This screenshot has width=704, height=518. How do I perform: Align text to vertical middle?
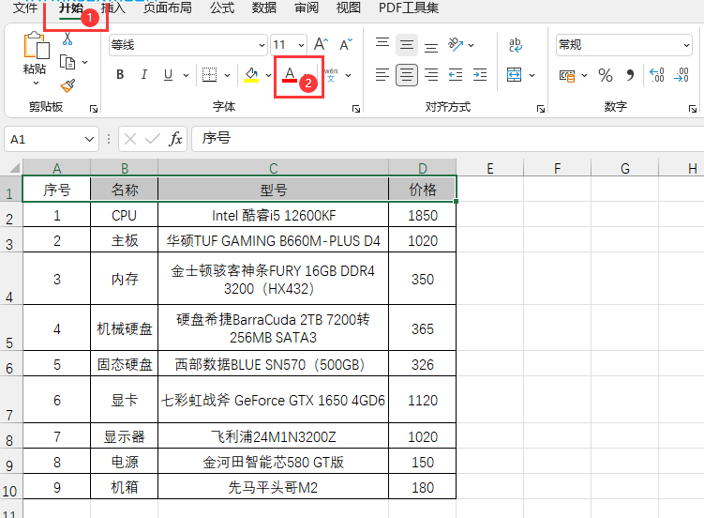pyautogui.click(x=407, y=44)
